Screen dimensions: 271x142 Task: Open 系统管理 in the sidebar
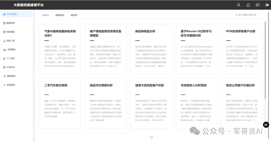(x=16, y=85)
